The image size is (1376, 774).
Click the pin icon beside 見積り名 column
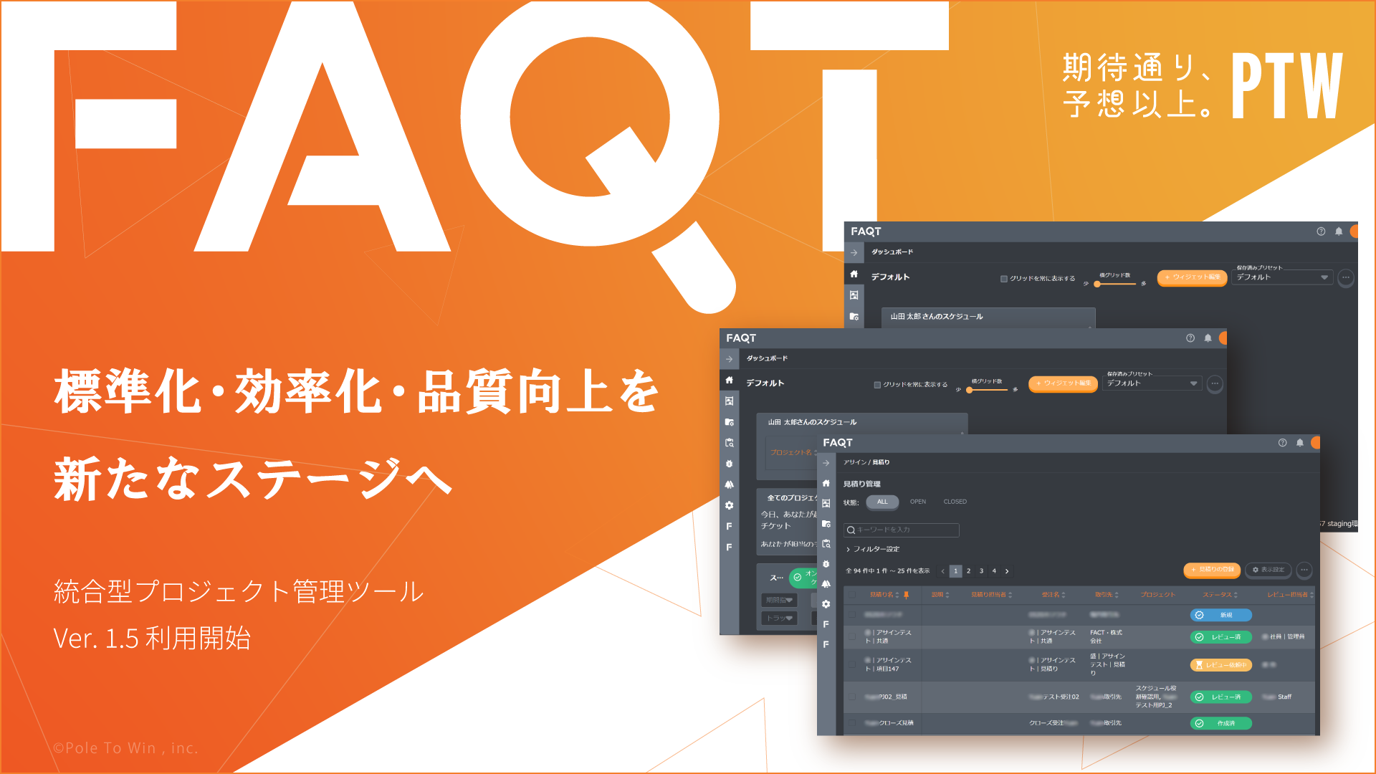tap(907, 595)
